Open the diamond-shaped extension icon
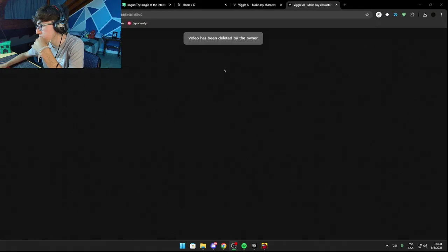Screen dimensions: 448x252 tap(387, 15)
